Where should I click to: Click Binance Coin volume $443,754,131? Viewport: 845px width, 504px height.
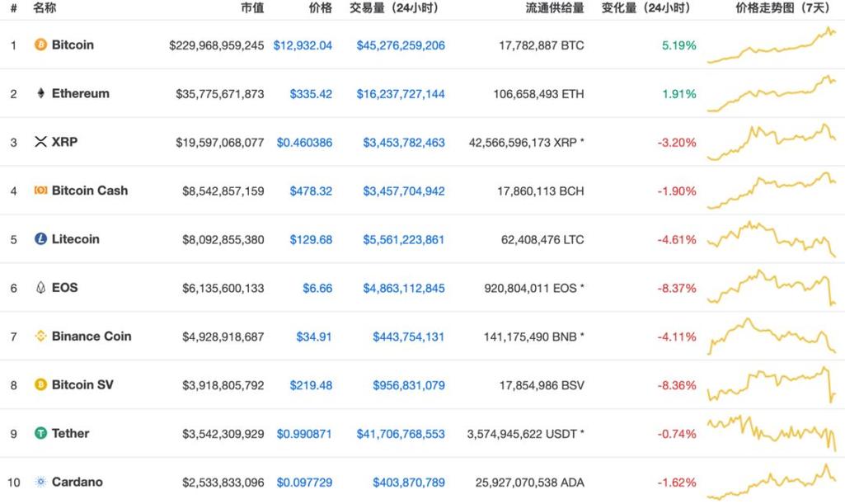tap(409, 337)
